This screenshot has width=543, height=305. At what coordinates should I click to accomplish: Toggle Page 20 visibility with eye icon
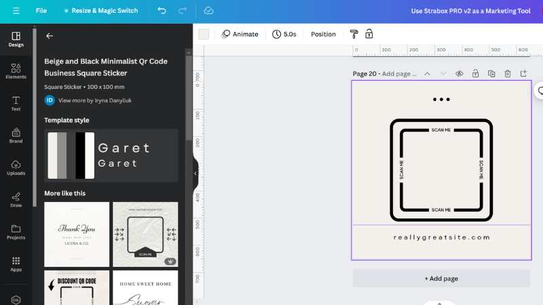[x=460, y=73]
